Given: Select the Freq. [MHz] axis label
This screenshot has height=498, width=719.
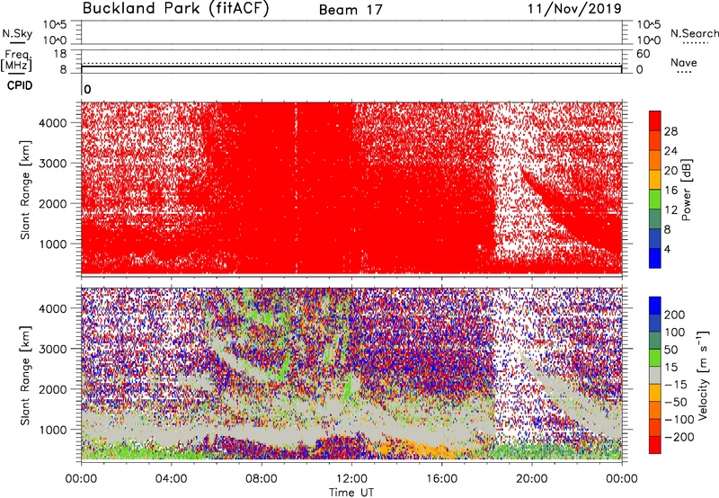Looking at the screenshot, I should tap(17, 61).
